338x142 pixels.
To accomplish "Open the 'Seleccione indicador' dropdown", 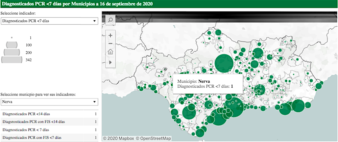I will 49,21.
